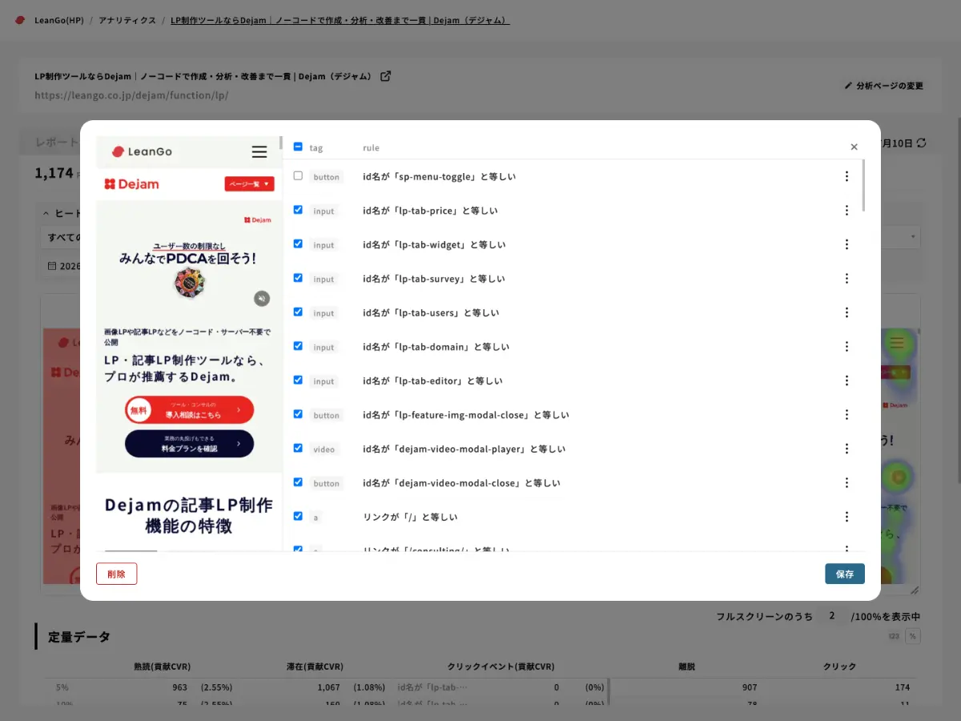Click the 保存 button

click(845, 574)
